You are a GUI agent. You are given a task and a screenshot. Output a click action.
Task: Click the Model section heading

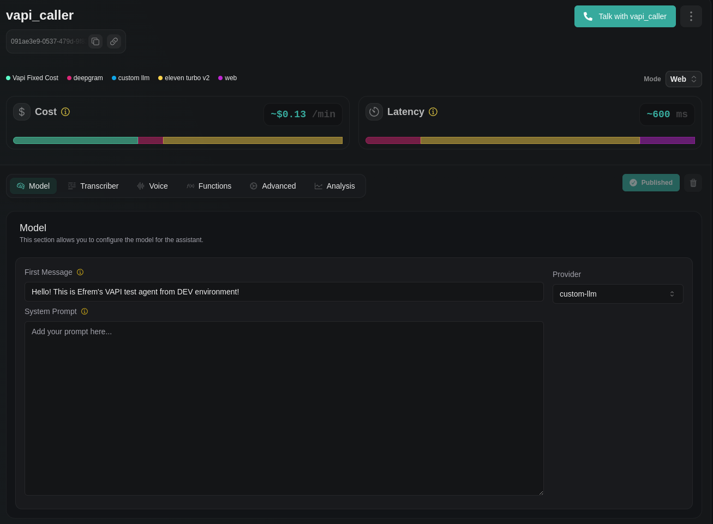click(x=33, y=228)
